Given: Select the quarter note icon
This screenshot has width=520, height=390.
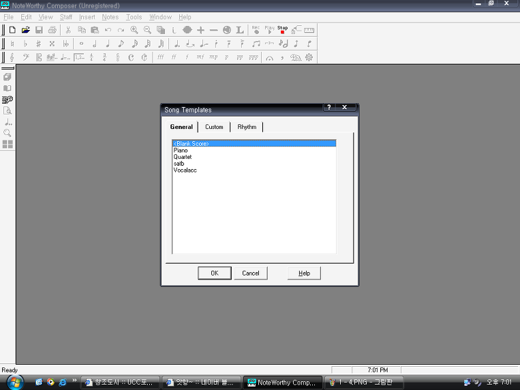Looking at the screenshot, I should [108, 44].
